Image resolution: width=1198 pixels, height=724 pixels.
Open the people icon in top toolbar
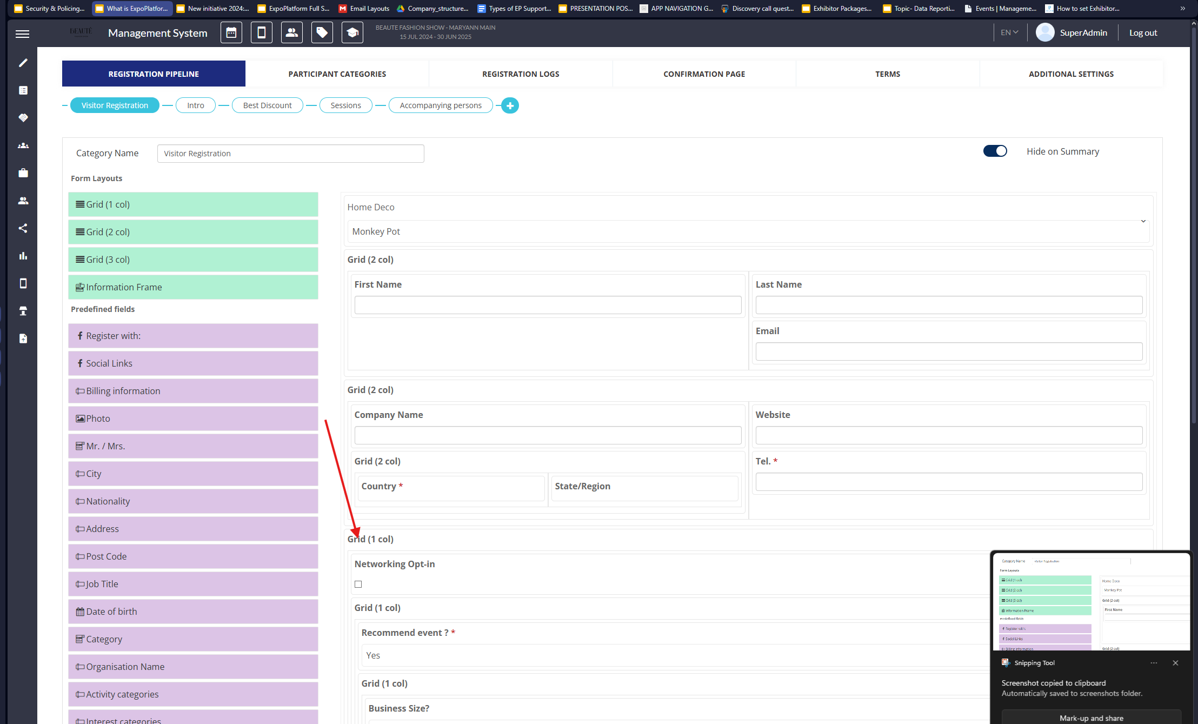pos(292,33)
